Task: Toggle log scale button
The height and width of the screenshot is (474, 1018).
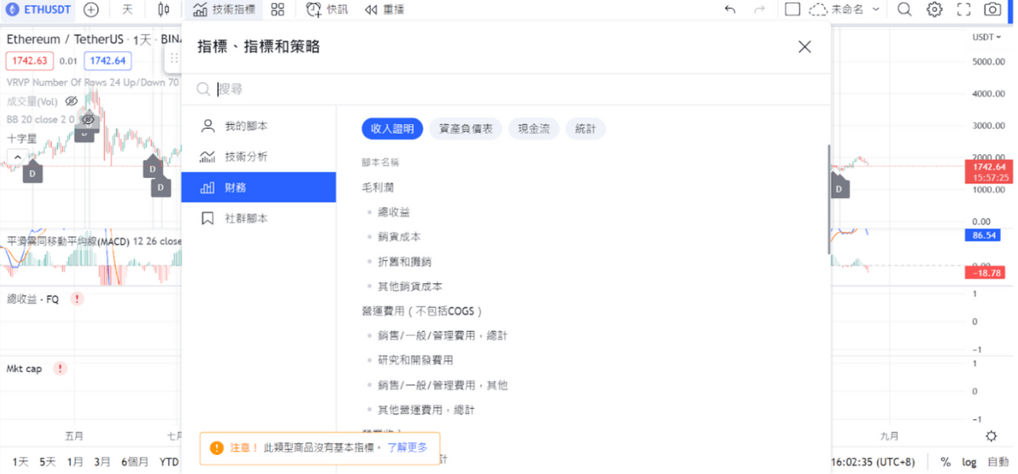Action: [x=969, y=461]
